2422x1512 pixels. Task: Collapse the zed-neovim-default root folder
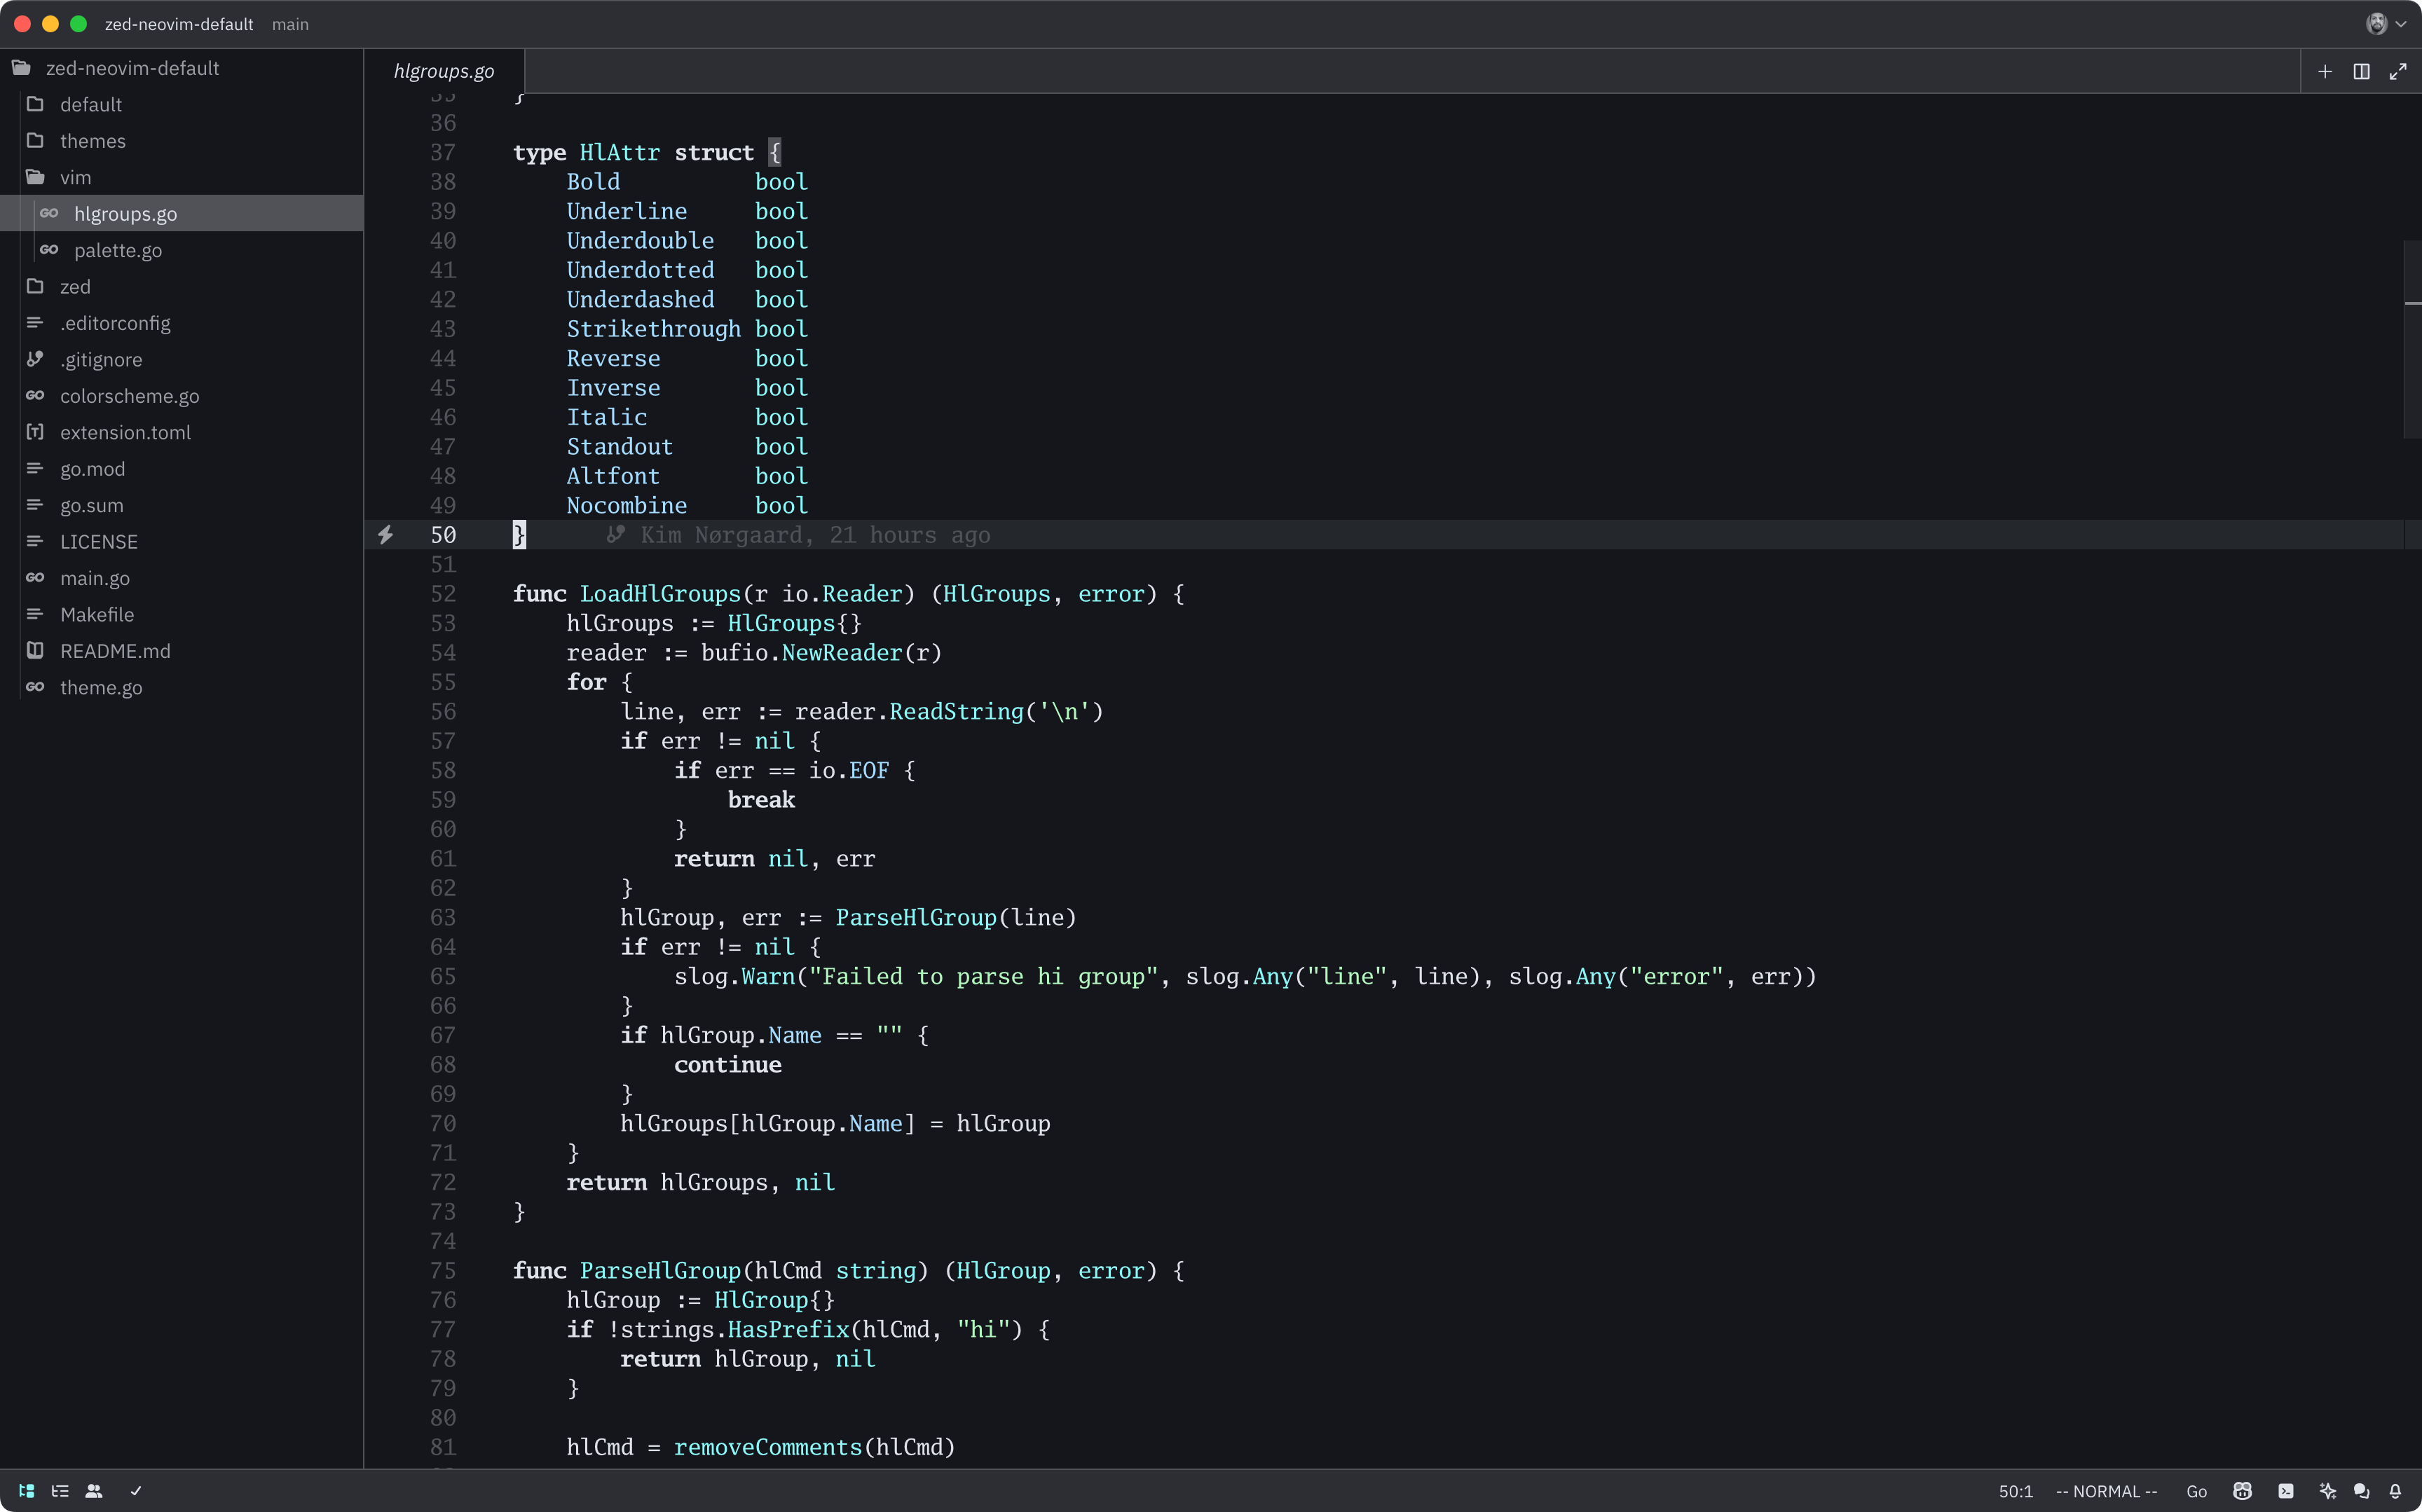pyautogui.click(x=181, y=68)
